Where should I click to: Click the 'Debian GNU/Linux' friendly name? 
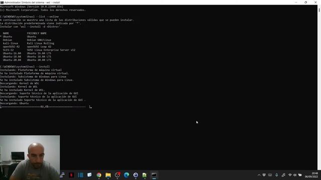coord(39,40)
